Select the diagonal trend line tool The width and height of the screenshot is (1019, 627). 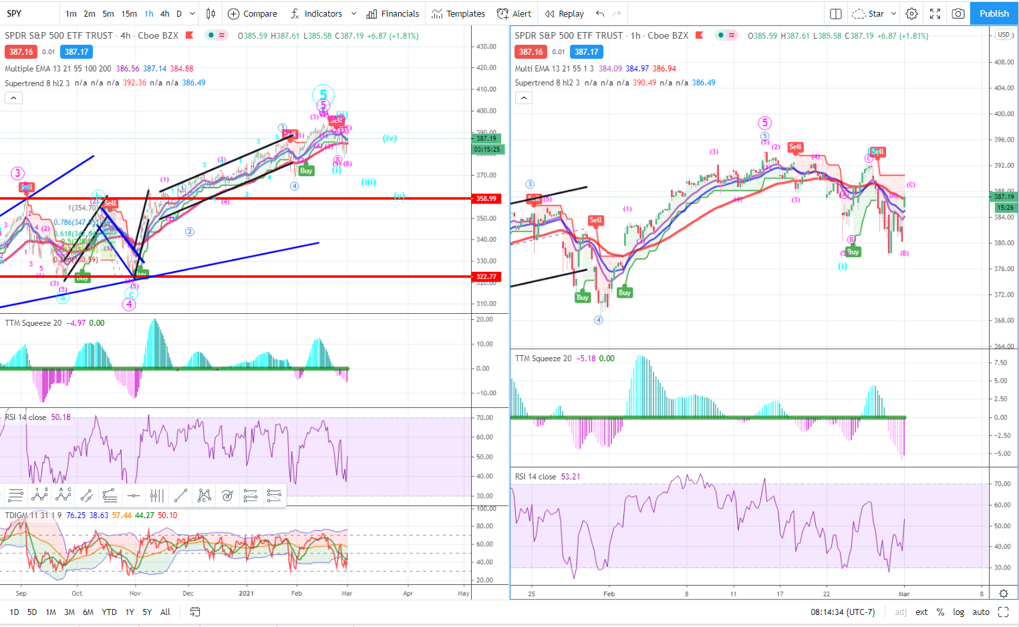pyautogui.click(x=180, y=495)
